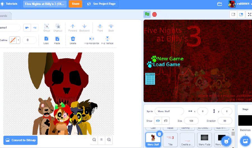Flip the costume horizontally
The width and height of the screenshot is (252, 148).
[92, 40]
